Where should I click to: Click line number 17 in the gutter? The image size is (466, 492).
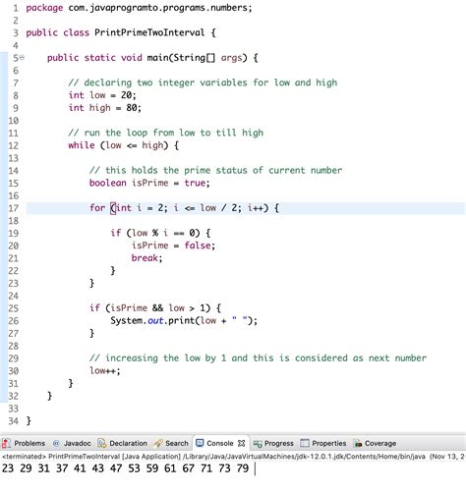tap(13, 208)
